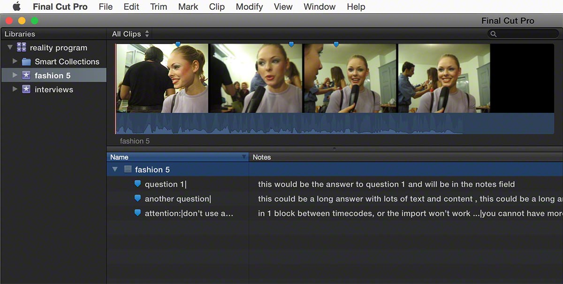563x284 pixels.
Task: Open the Help menu
Action: pos(356,7)
